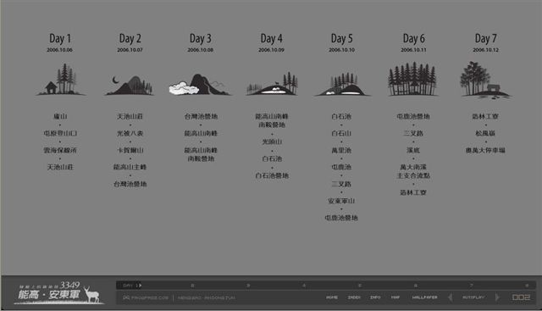Go to next slide with right arrow
The width and height of the screenshot is (542, 311).
(497, 297)
